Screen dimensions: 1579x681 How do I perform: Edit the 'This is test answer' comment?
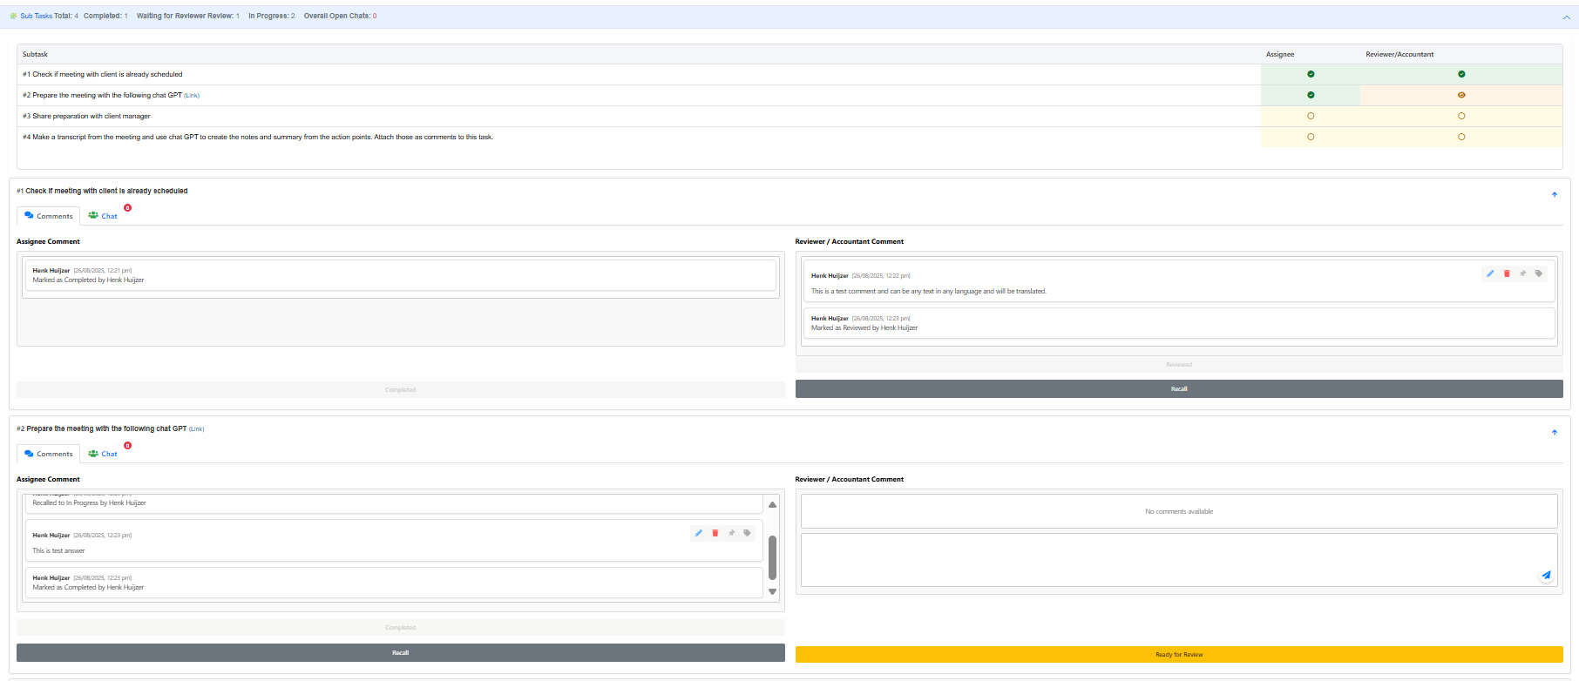pyautogui.click(x=699, y=533)
